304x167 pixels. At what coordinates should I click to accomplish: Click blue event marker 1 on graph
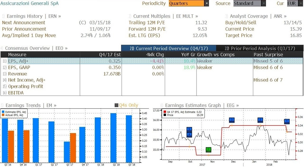pos(287,122)
